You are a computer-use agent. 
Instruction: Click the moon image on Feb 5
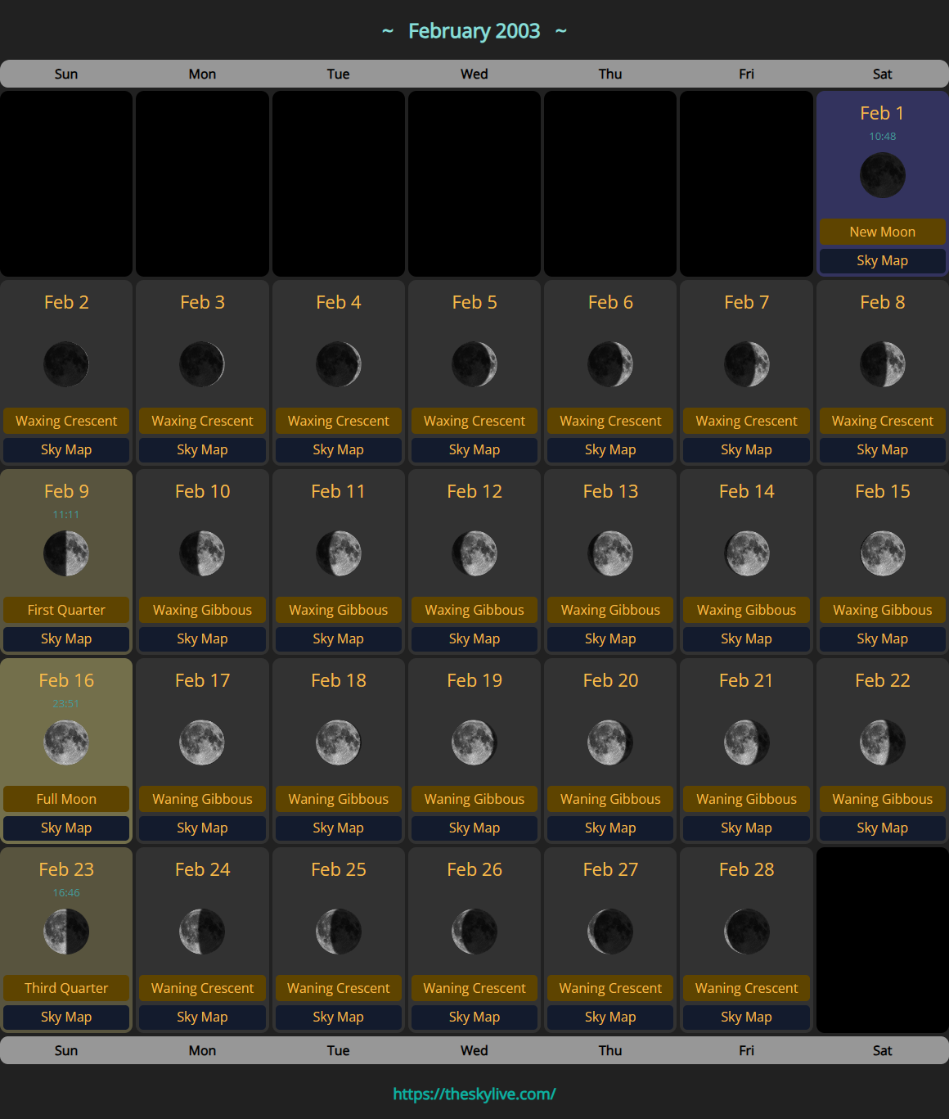[x=475, y=364]
